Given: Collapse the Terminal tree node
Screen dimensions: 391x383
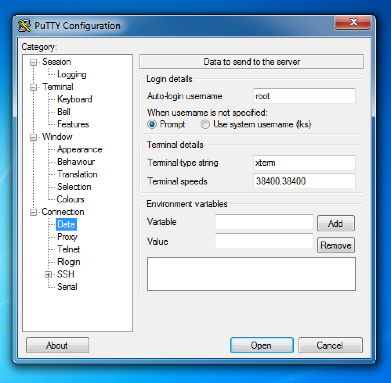Looking at the screenshot, I should click(x=33, y=87).
